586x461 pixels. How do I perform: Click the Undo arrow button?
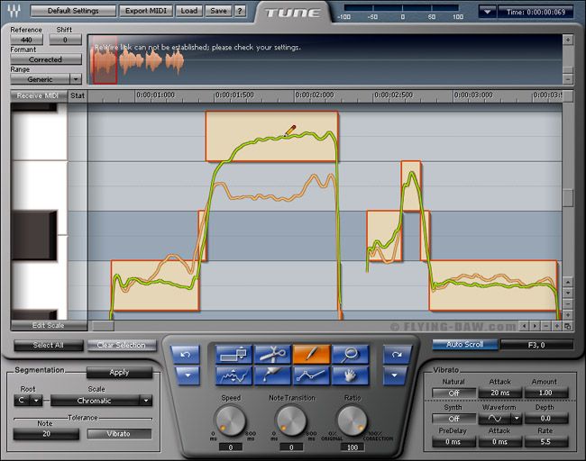[x=186, y=354]
